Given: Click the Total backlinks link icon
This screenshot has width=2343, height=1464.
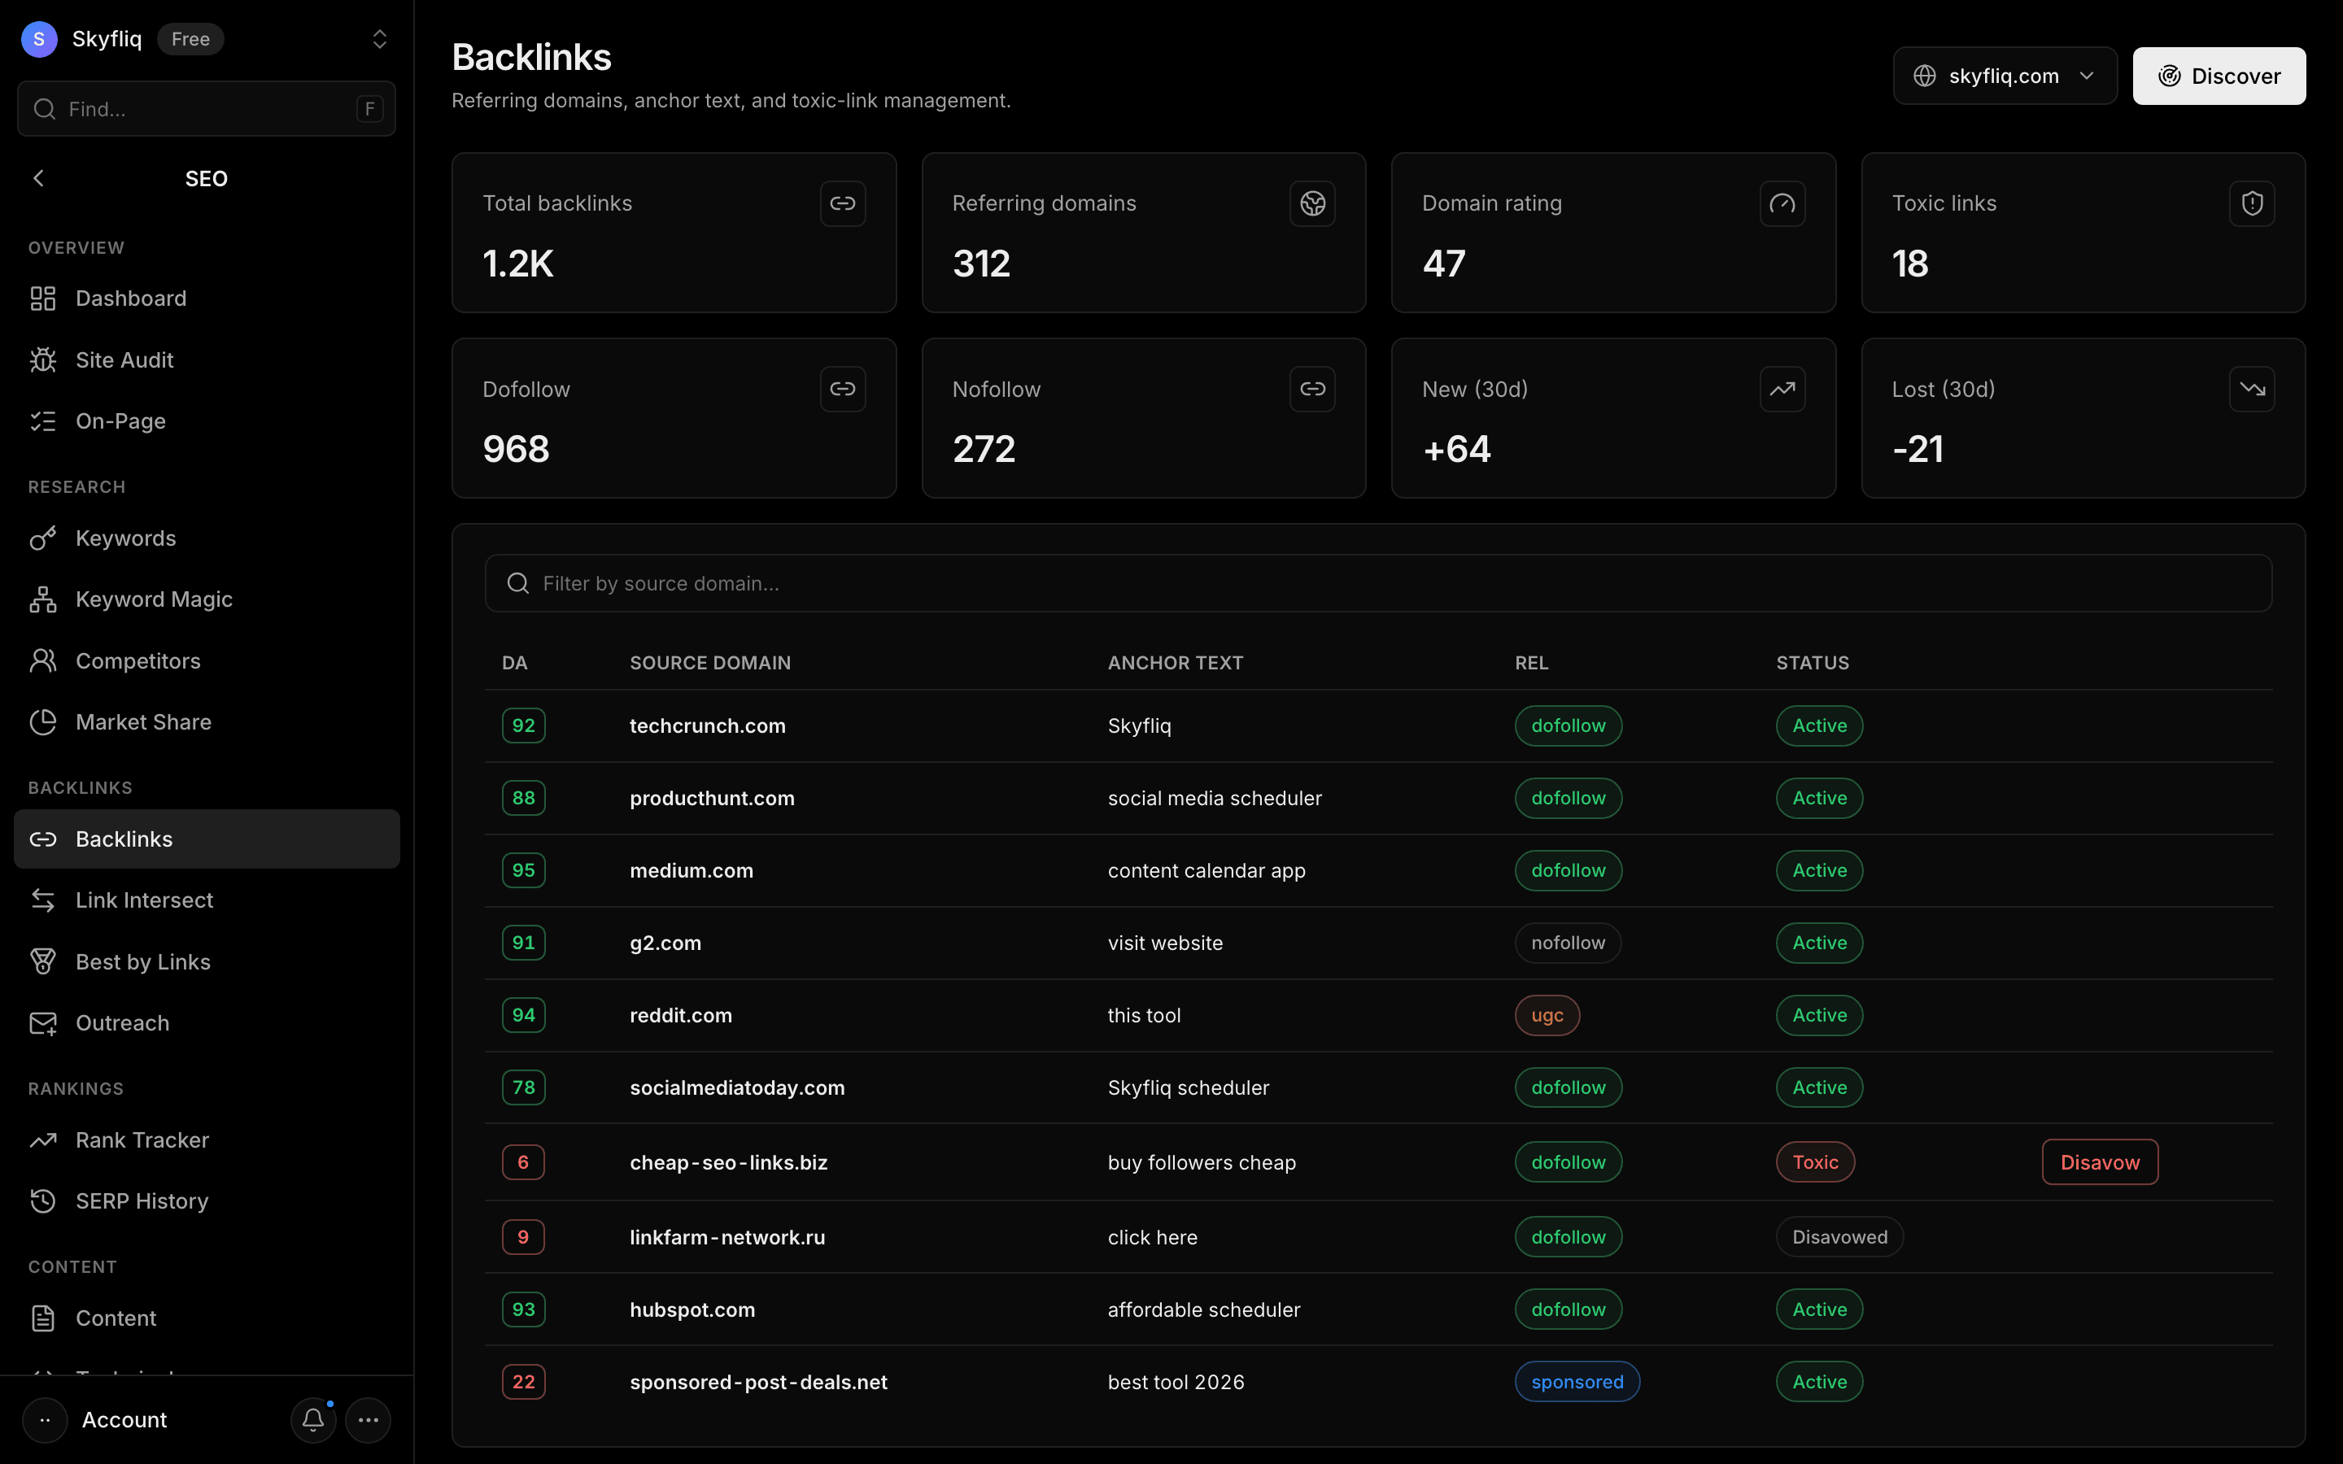Looking at the screenshot, I should (842, 203).
